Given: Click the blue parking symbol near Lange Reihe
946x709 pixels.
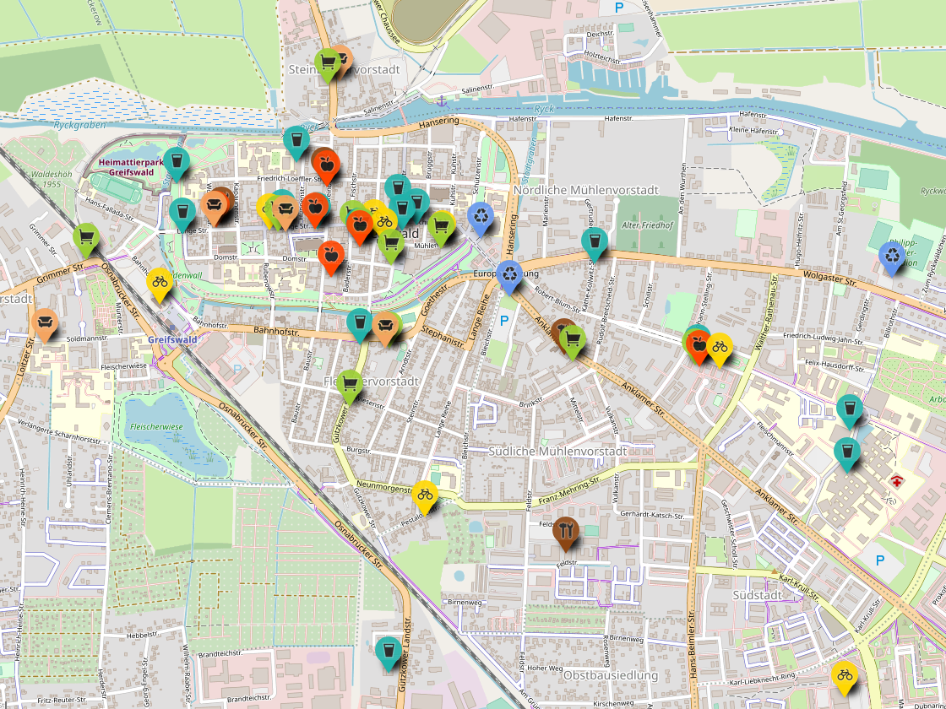Looking at the screenshot, I should pos(505,321).
